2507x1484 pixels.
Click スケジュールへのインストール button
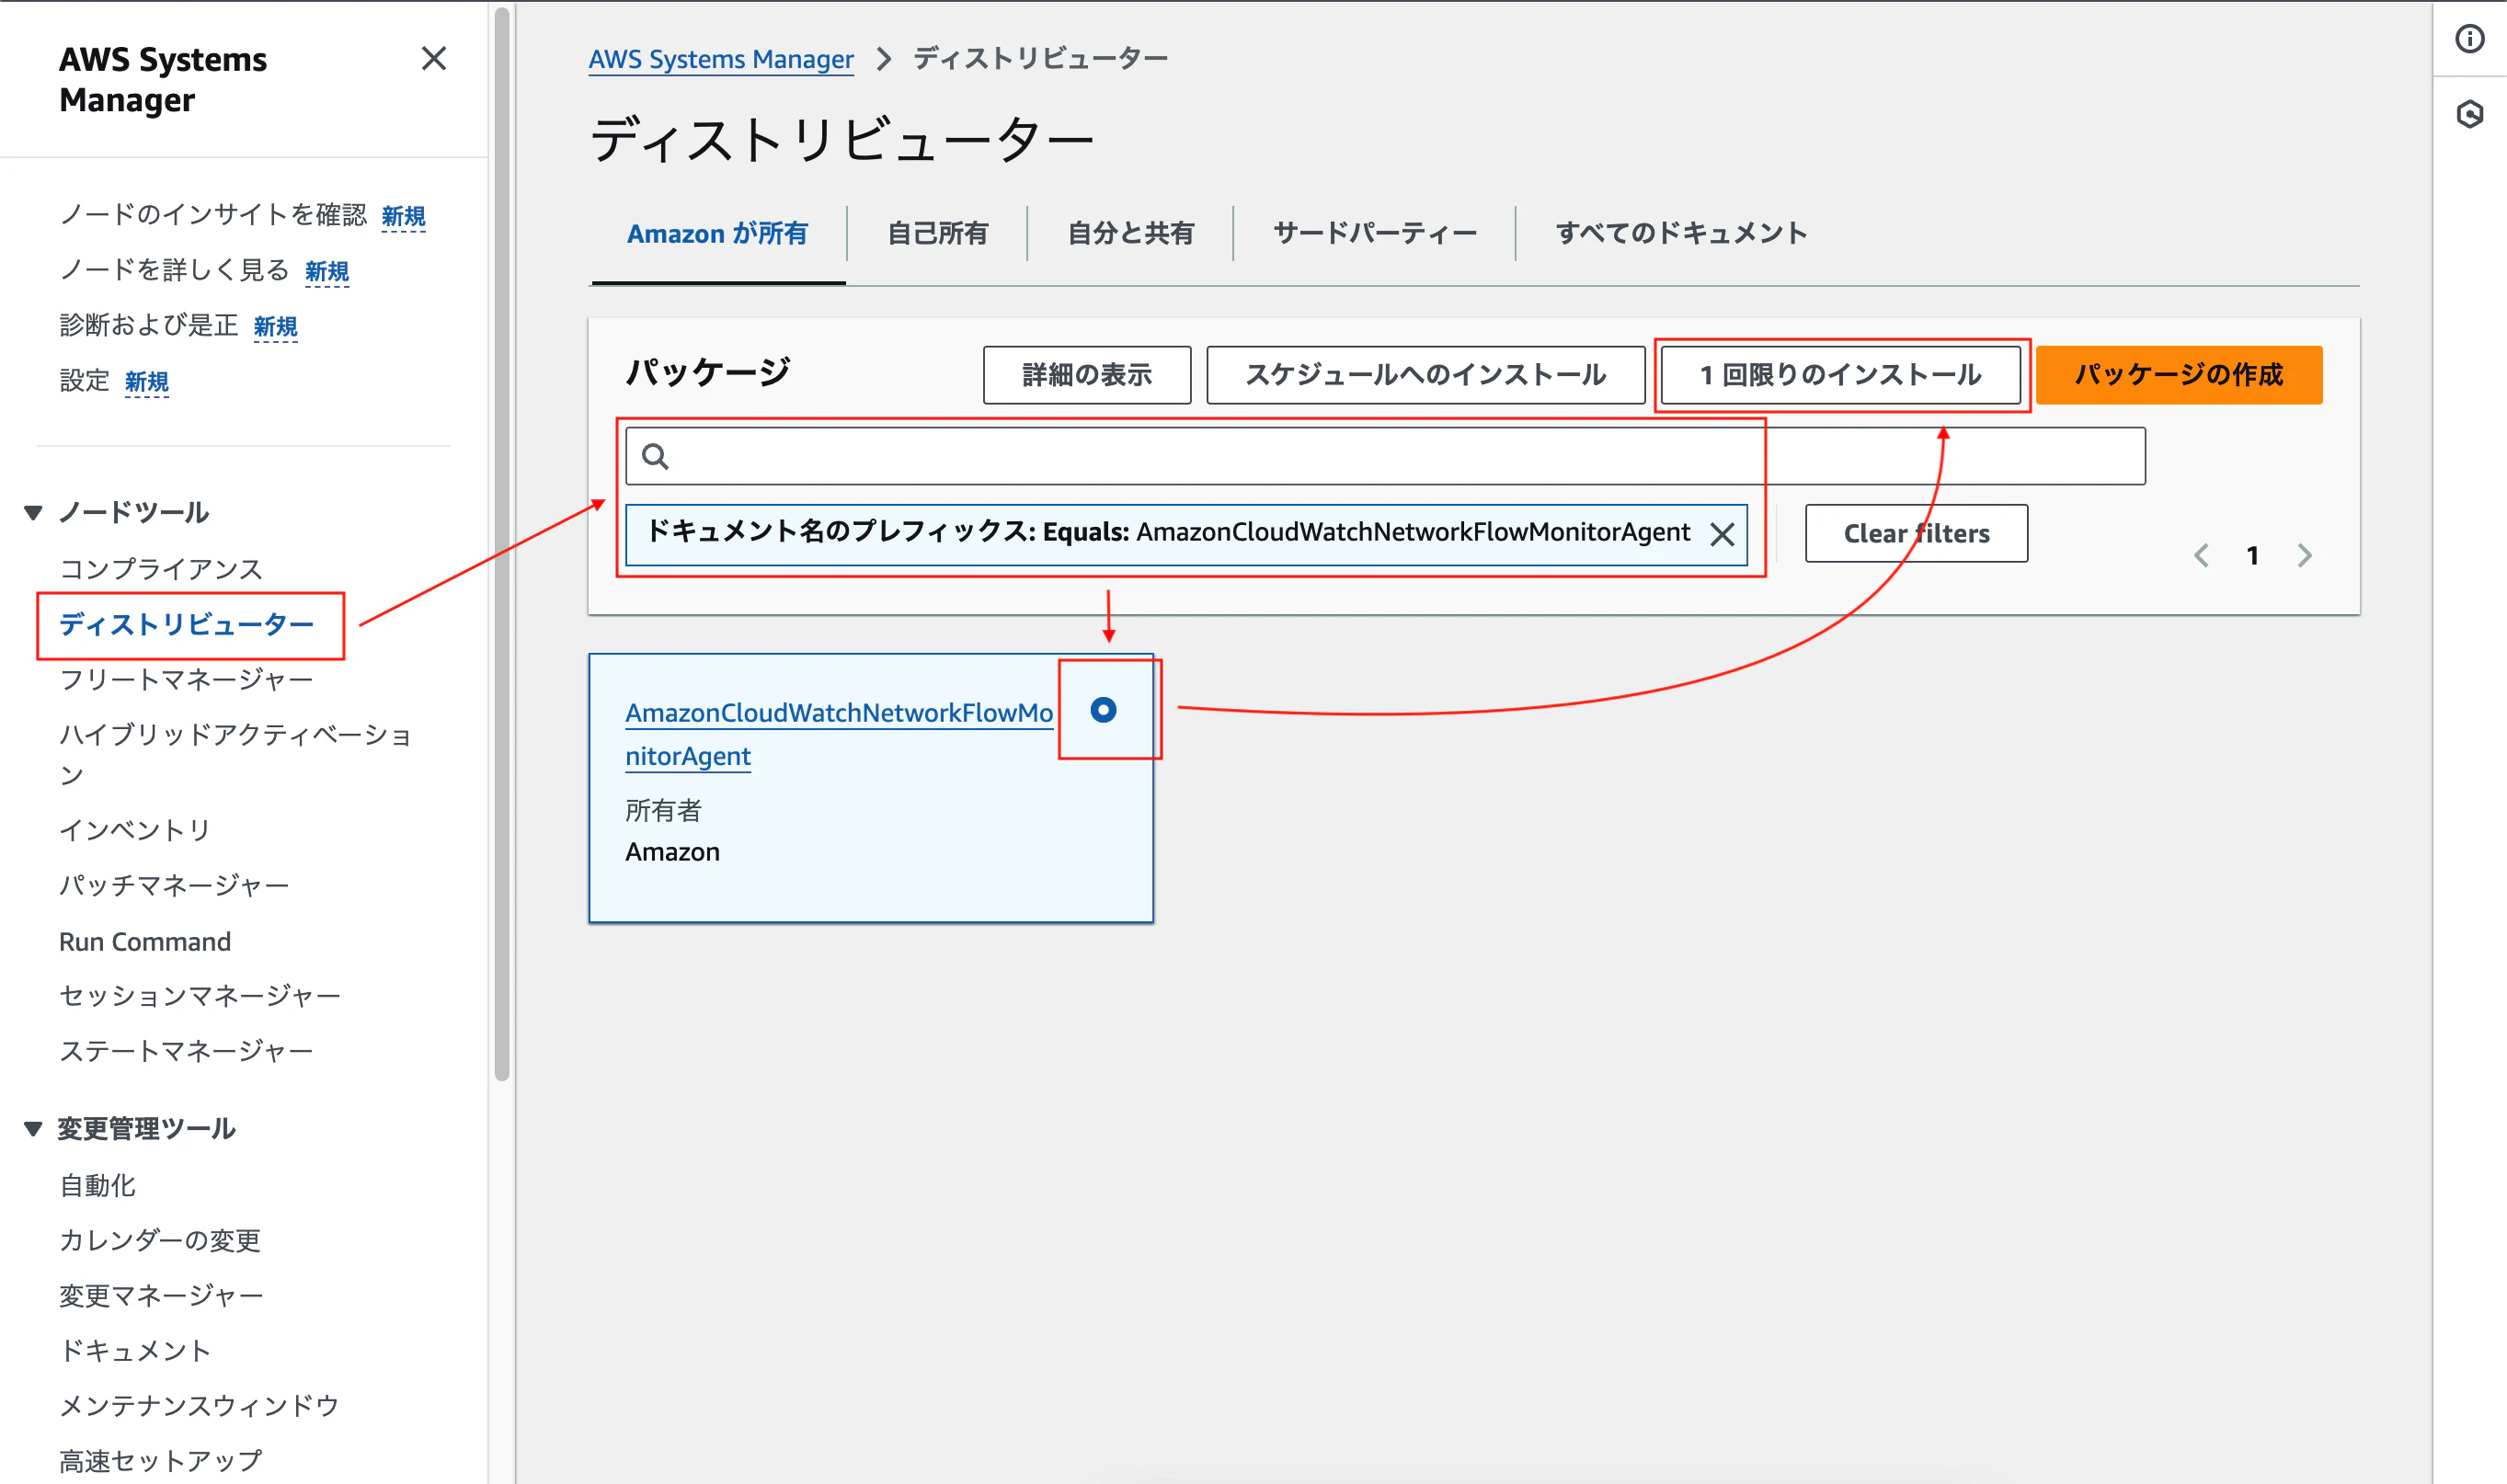tap(1425, 375)
